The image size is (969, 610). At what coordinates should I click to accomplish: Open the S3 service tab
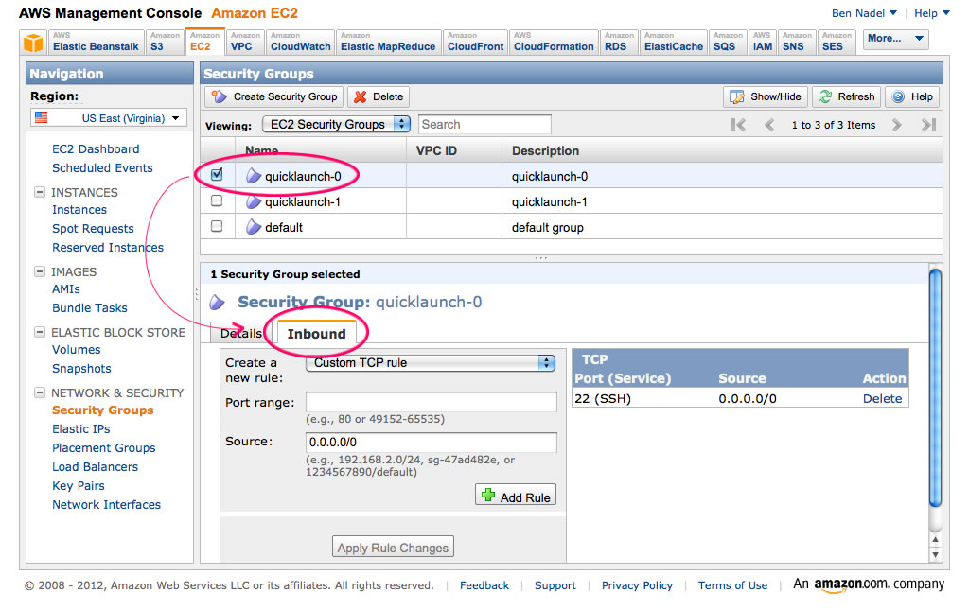165,42
